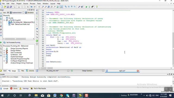
Task: Click the Sigma summary icon in the toolbar
Action: (89, 7)
